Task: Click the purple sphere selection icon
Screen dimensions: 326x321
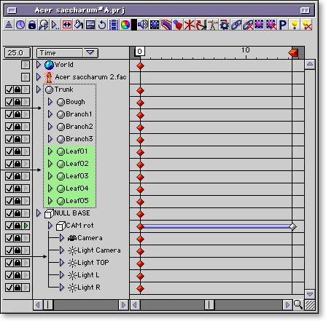Action: (x=259, y=25)
